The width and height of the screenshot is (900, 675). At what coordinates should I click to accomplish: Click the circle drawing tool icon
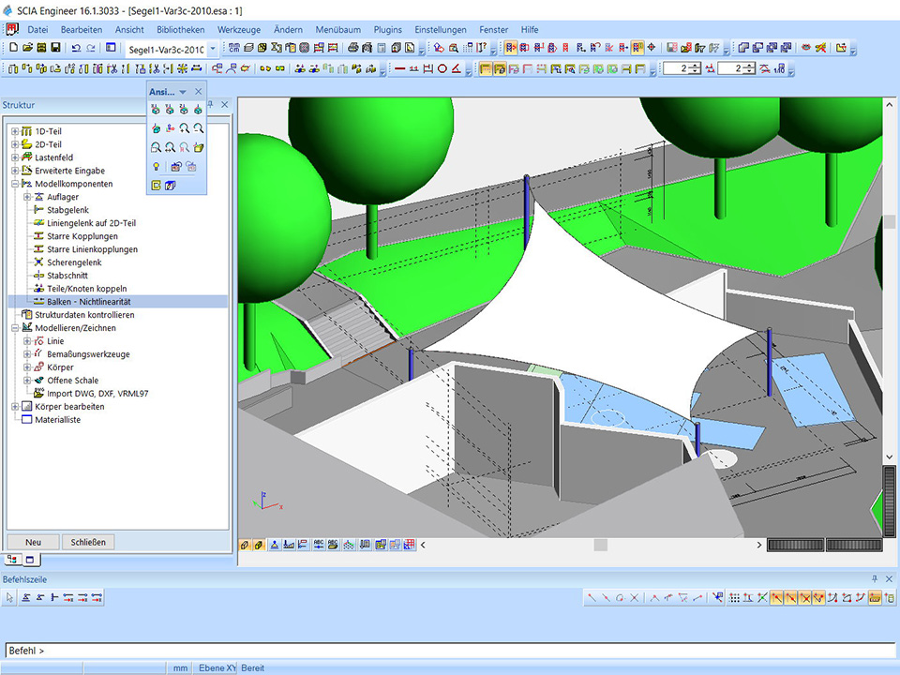pos(442,68)
